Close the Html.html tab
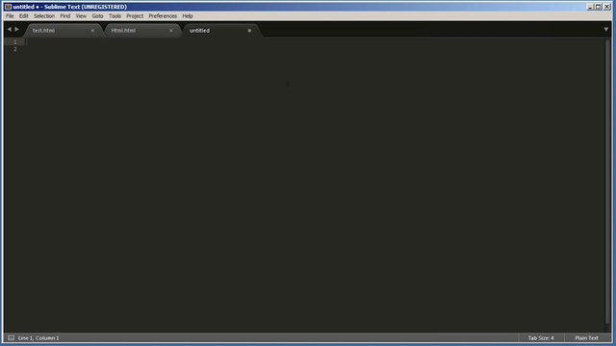The image size is (616, 346). 171,30
